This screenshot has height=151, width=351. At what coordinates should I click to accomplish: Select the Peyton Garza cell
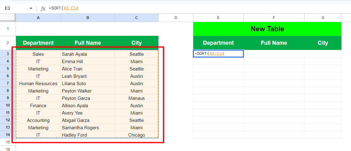click(88, 98)
